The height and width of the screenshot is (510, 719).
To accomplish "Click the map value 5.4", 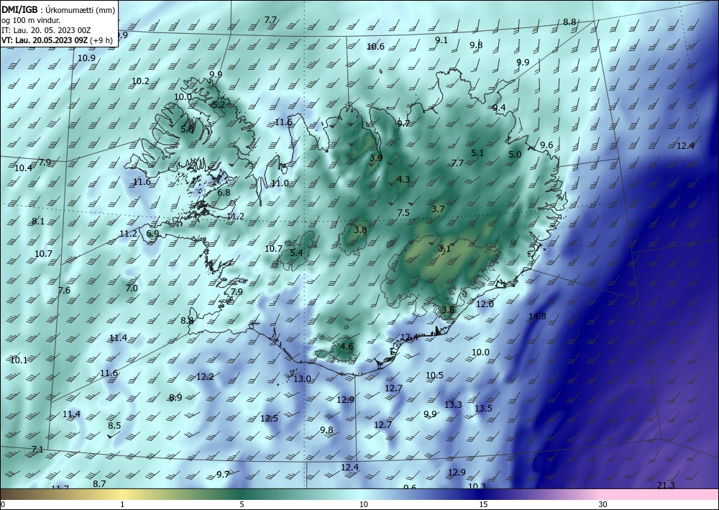I will tap(297, 252).
